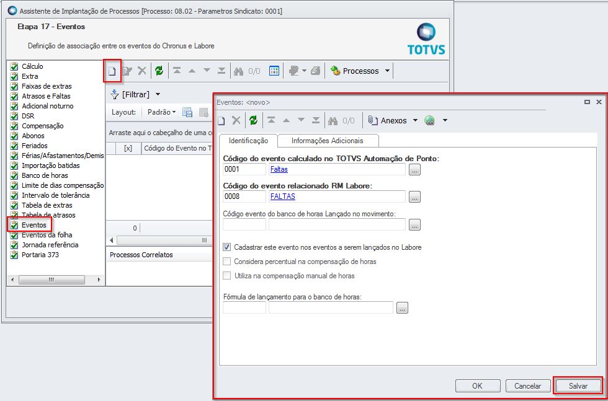
Task: Open the FALTAS Labore event link
Action: (x=283, y=196)
